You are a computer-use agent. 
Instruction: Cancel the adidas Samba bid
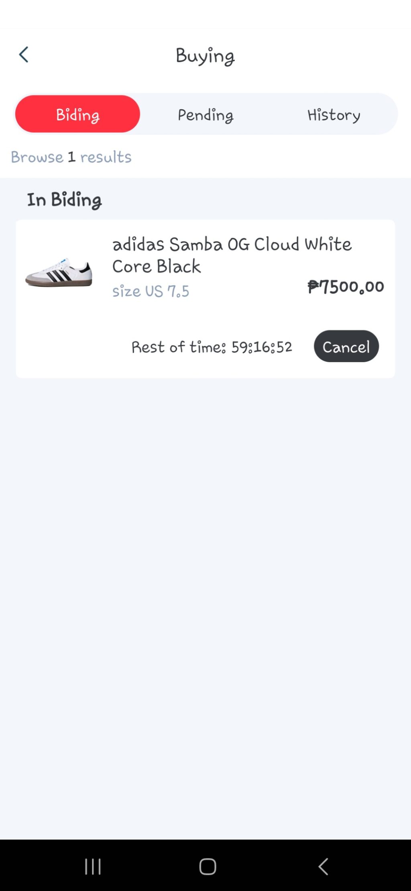point(346,347)
